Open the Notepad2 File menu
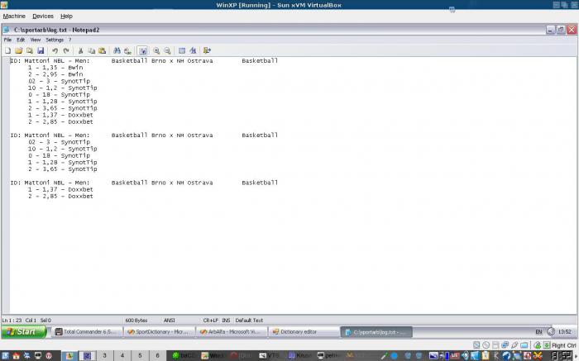The image size is (579, 361). pos(7,40)
